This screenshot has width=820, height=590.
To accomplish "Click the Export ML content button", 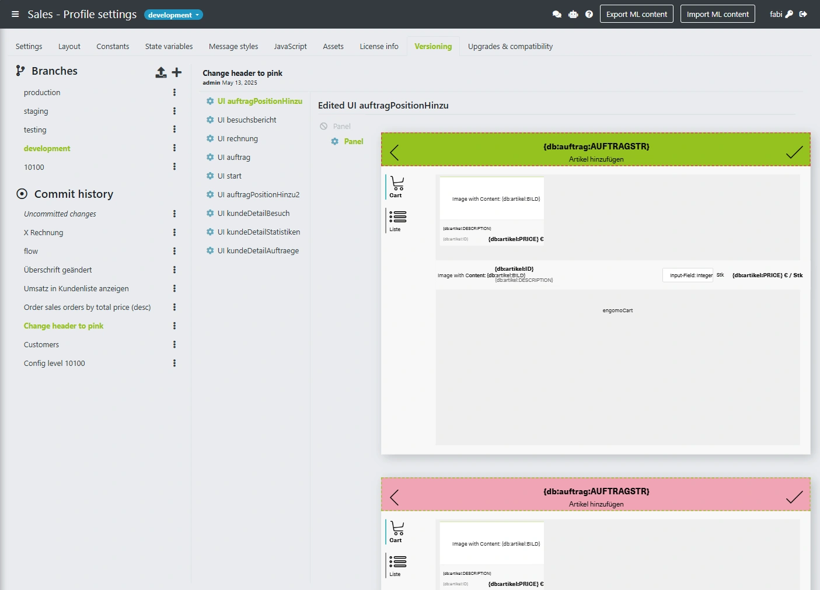I will tap(636, 13).
